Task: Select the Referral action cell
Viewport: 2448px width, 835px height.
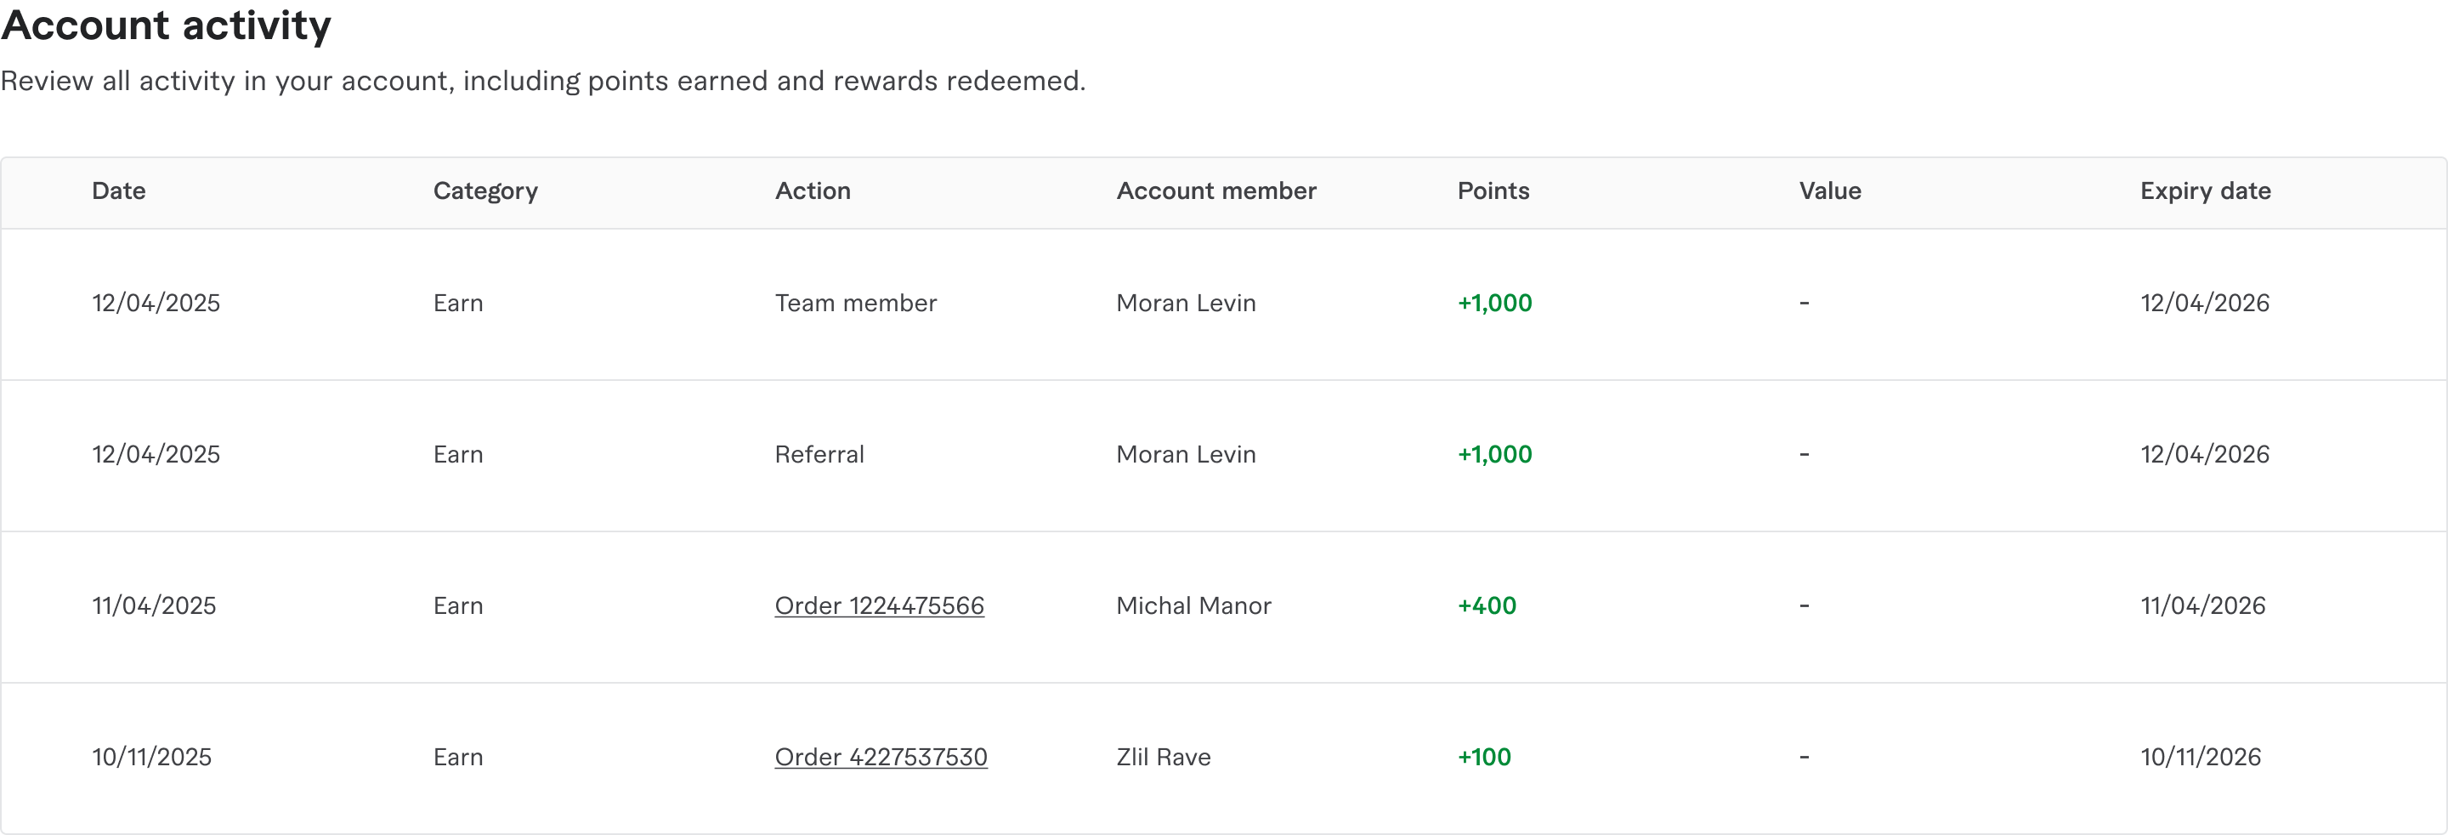Action: pos(819,455)
